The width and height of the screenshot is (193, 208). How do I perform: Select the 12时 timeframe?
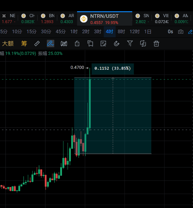135,32
